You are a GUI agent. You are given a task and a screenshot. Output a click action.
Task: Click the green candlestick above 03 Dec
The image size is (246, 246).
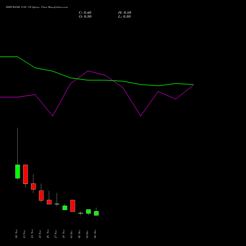[89, 212]
